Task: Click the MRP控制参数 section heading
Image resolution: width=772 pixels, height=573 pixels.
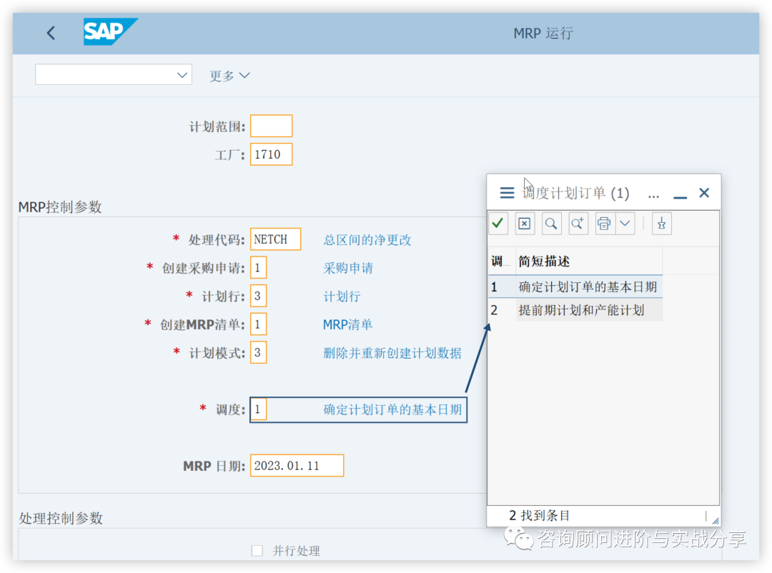Action: click(60, 206)
